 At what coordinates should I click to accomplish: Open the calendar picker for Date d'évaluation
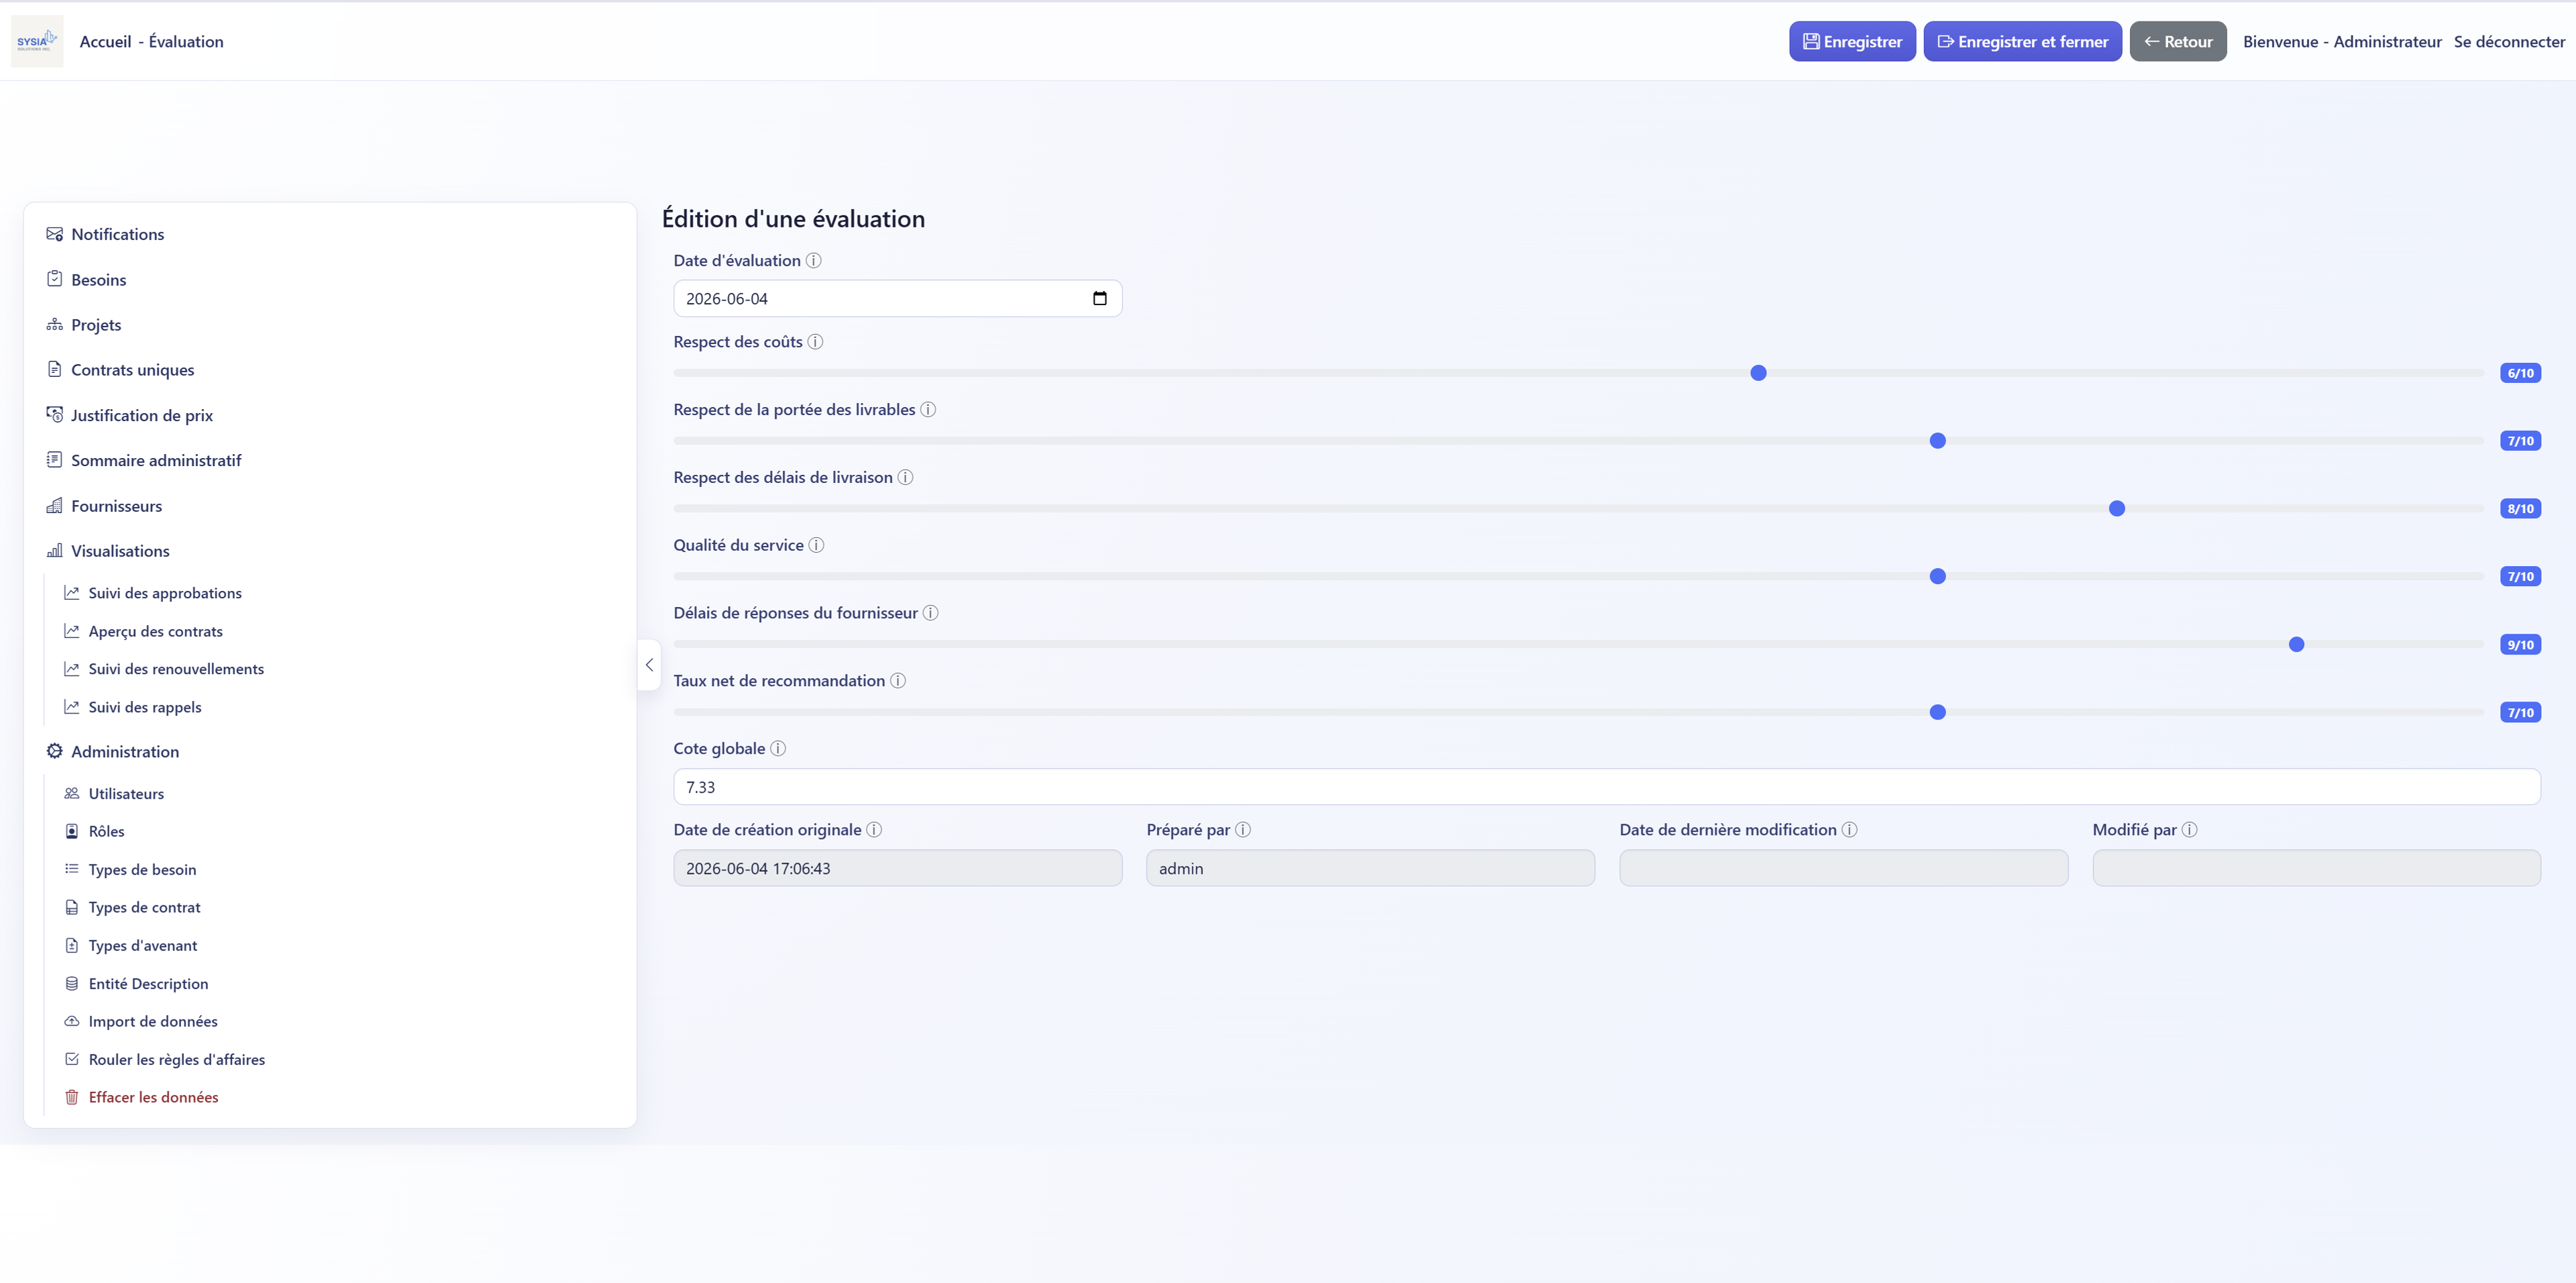tap(1100, 299)
